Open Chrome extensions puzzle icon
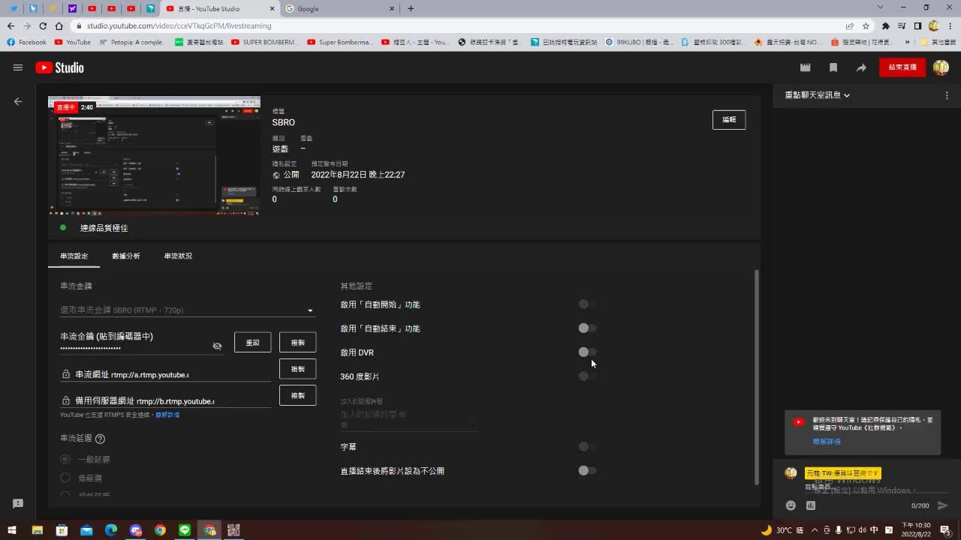 point(886,25)
